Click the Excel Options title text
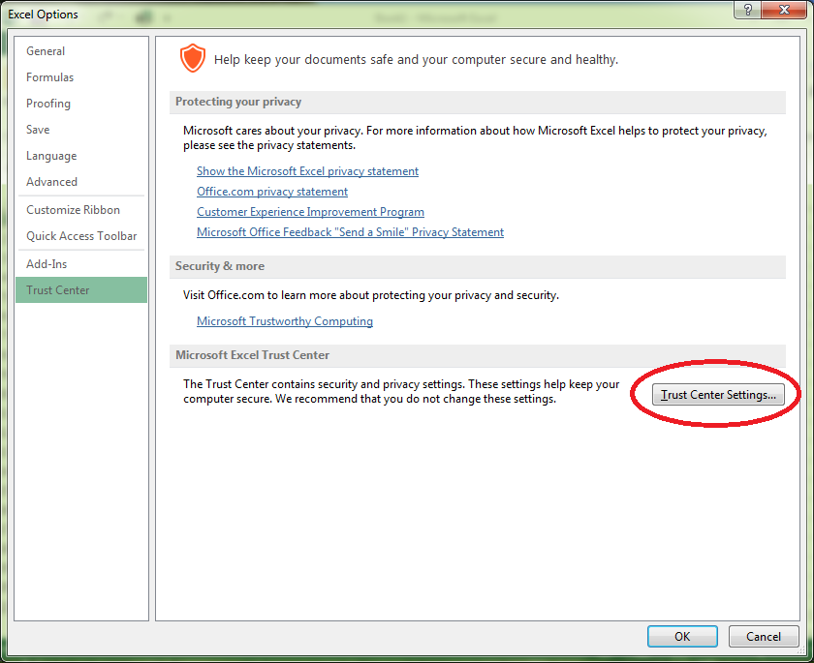The width and height of the screenshot is (814, 663). point(43,15)
